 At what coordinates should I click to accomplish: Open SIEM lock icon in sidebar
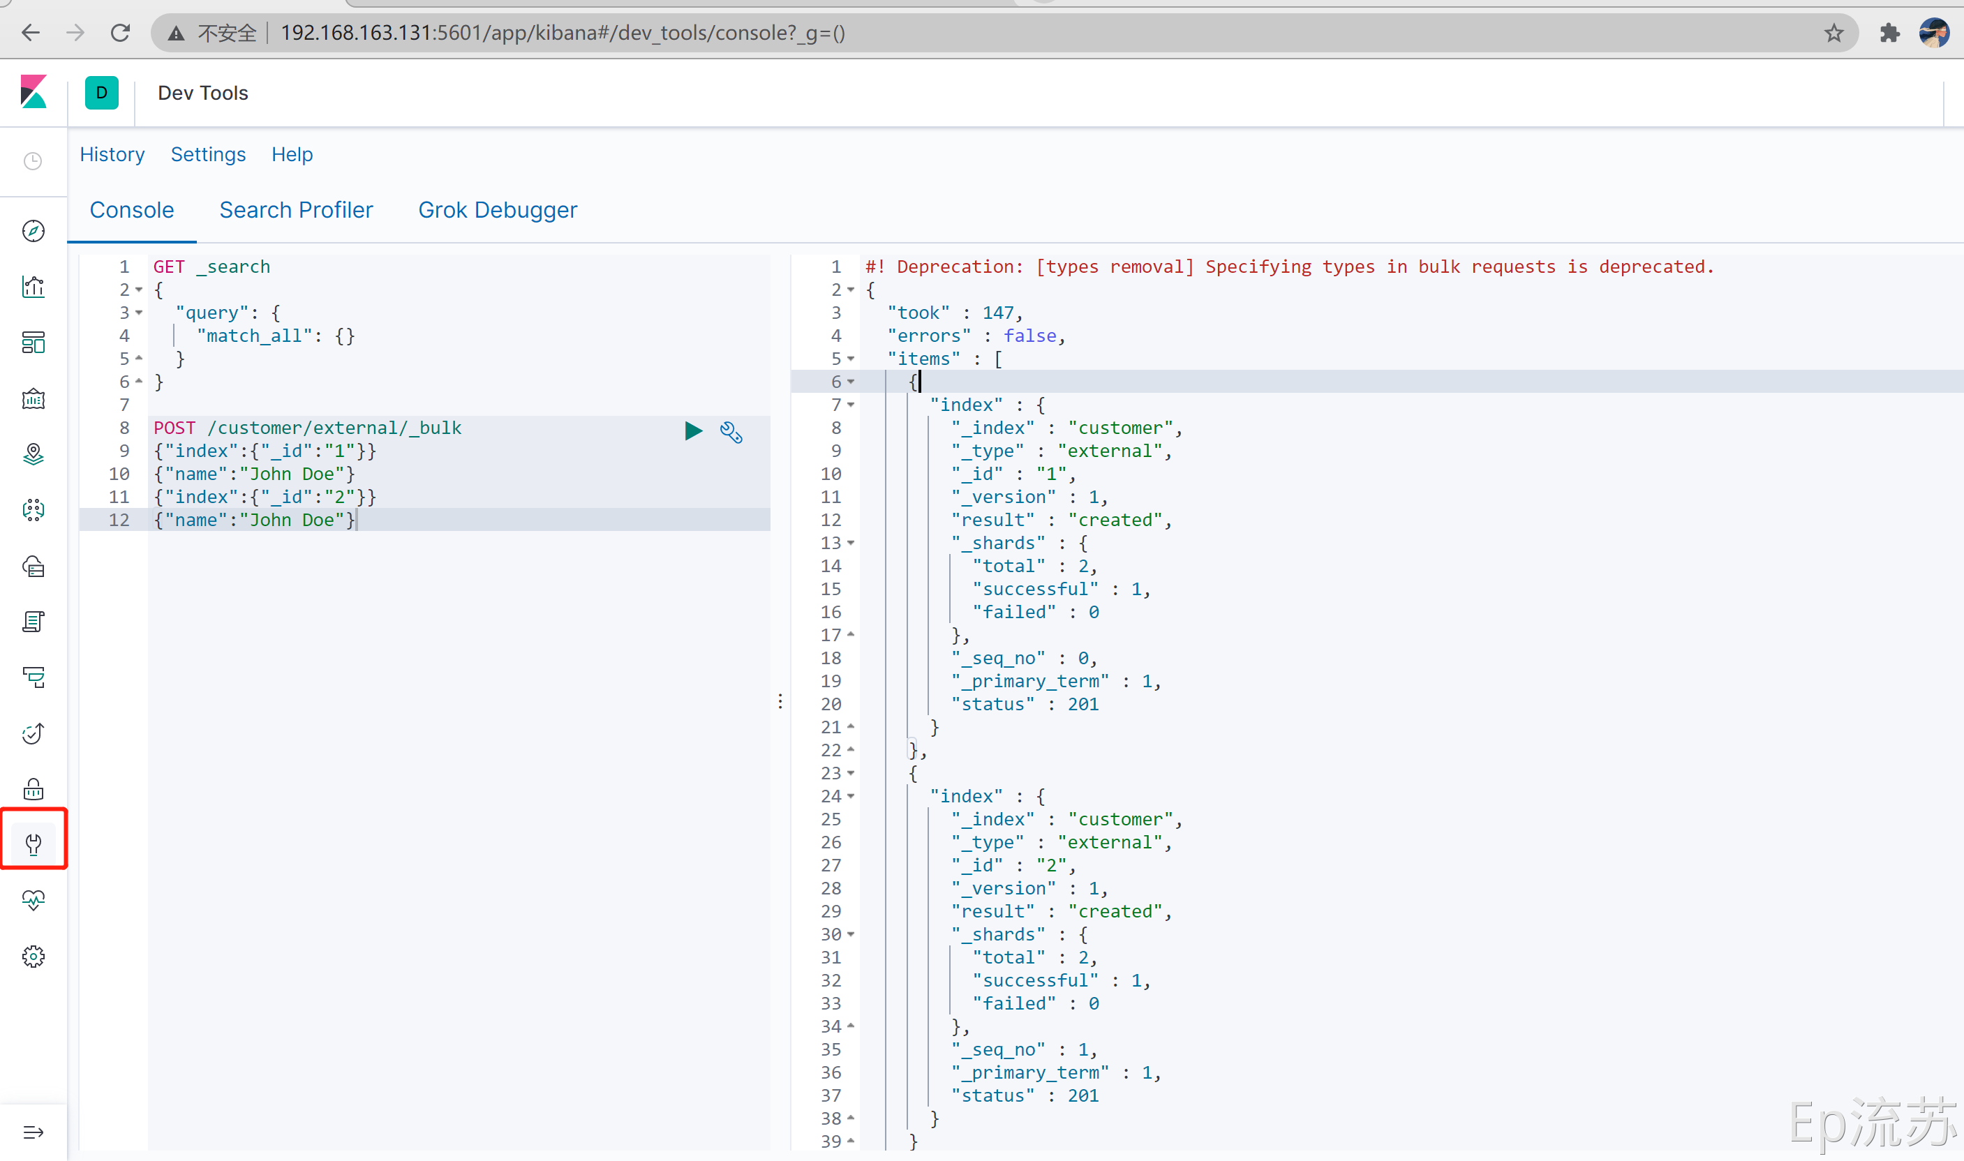33,789
